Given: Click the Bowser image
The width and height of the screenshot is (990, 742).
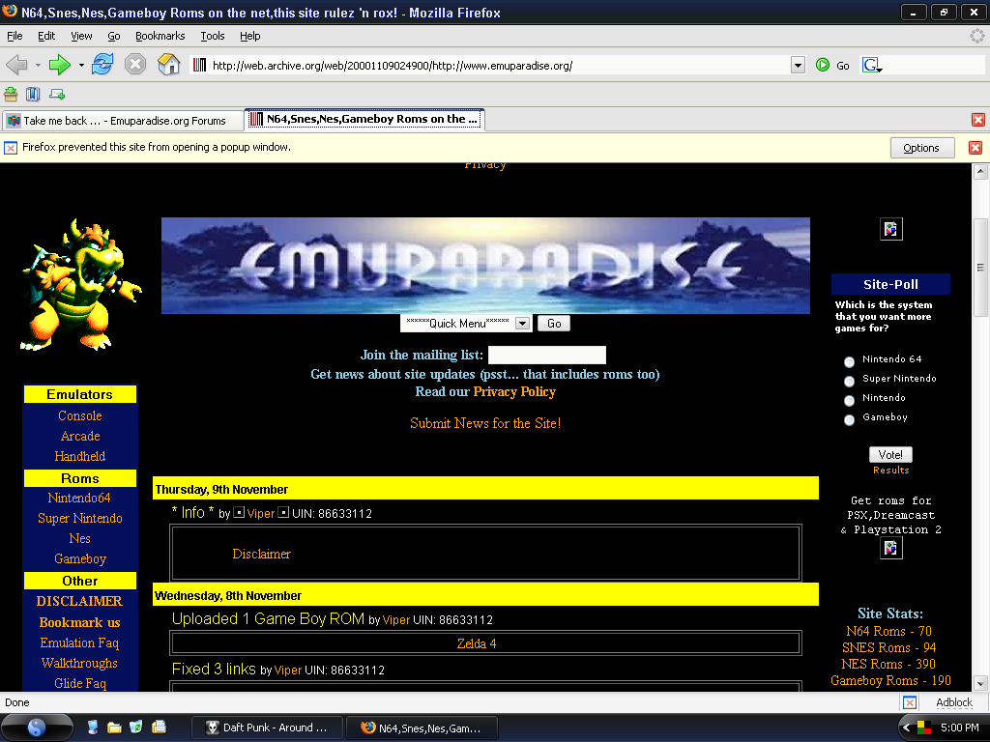Looking at the screenshot, I should 81,285.
